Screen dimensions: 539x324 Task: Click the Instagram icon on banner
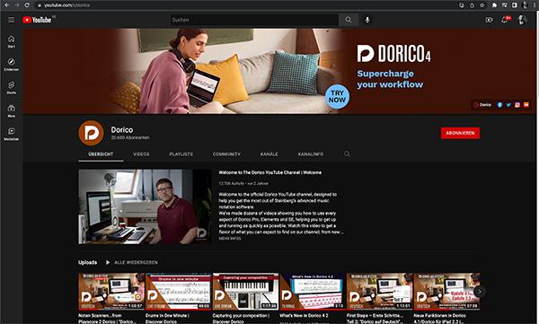coord(517,105)
